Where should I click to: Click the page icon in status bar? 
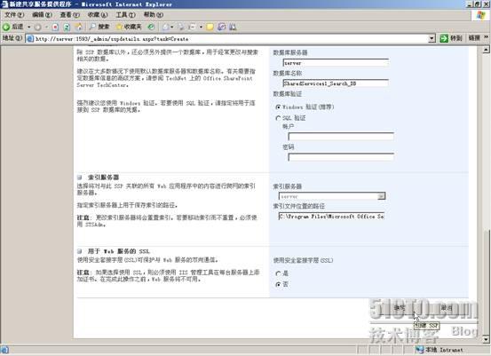[x=4, y=350]
